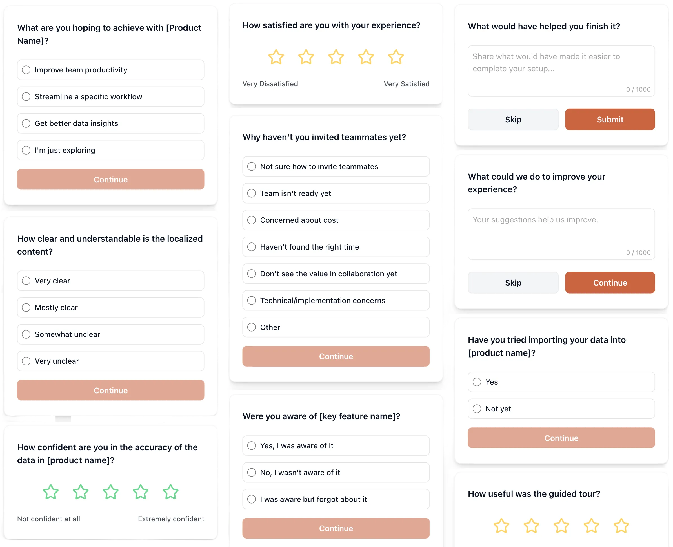
Task: Click the fifth star on the satisfaction rating
Action: 396,57
